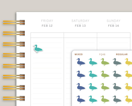Image resolution: width=132 pixels, height=106 pixels.
Task: Click the REGULAR label on sticker sheet
Action: (x=122, y=54)
